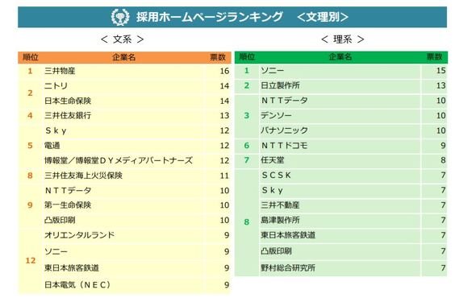Click オリエンタルランド company name
The width and height of the screenshot is (476, 302).
coord(80,235)
